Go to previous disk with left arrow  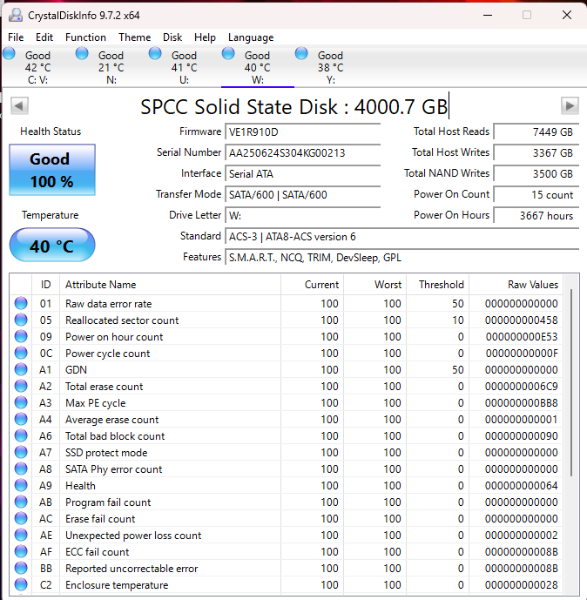(x=19, y=105)
